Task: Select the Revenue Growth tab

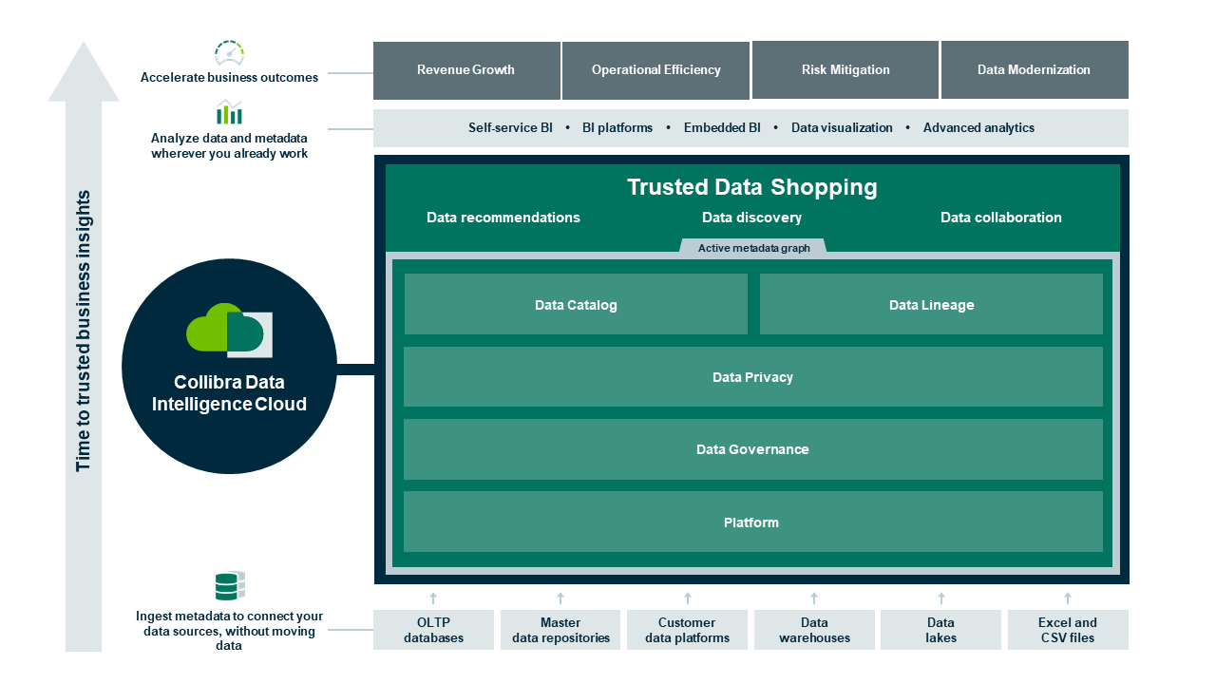Action: (x=466, y=69)
